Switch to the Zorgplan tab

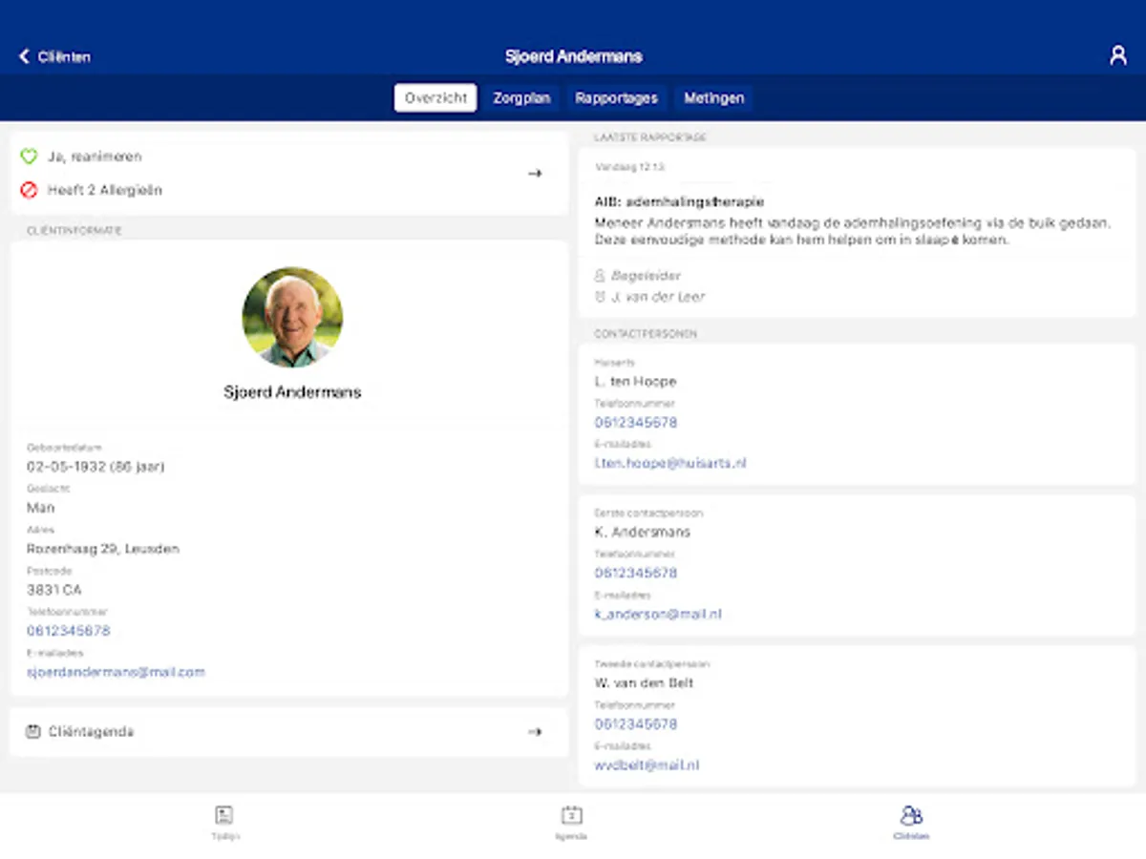tap(521, 98)
